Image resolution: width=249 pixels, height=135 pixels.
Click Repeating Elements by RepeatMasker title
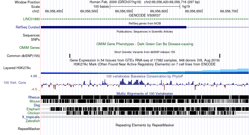tap(145, 125)
